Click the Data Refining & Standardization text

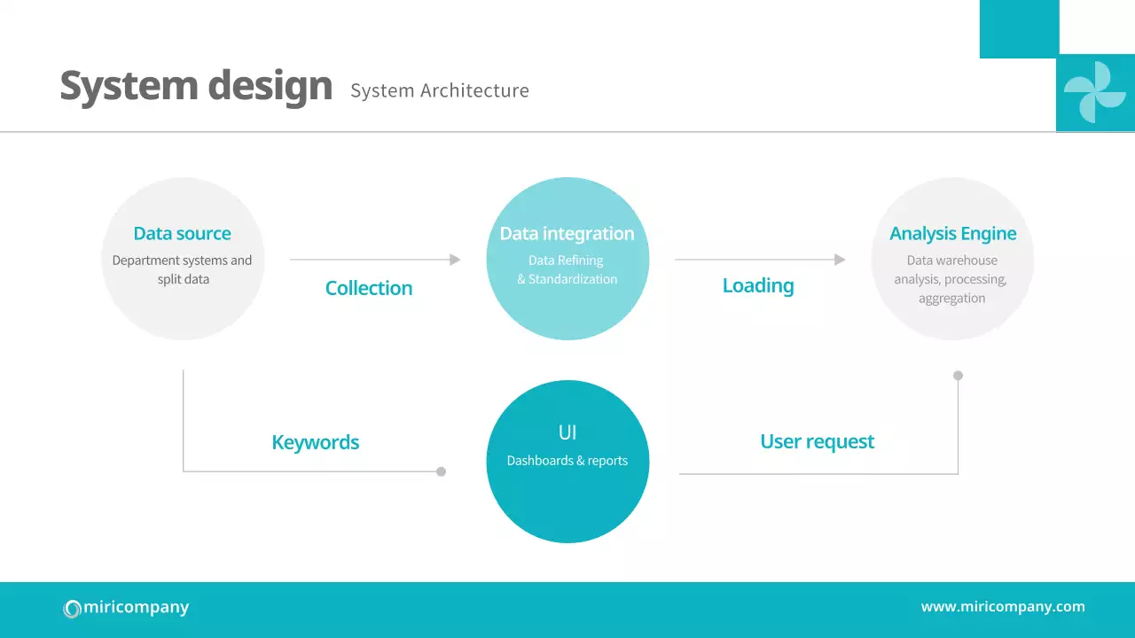pyautogui.click(x=567, y=269)
